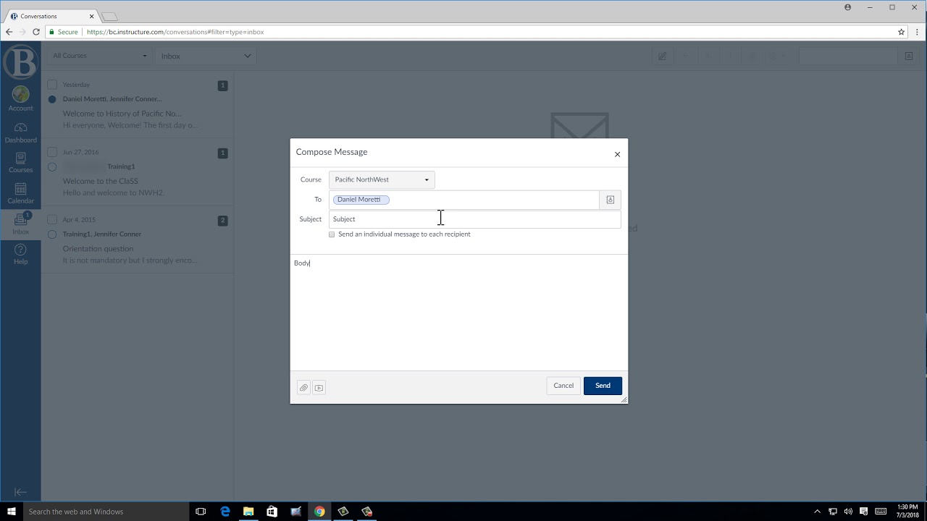The image size is (927, 521).
Task: Click into the message Body area
Action: (458, 313)
